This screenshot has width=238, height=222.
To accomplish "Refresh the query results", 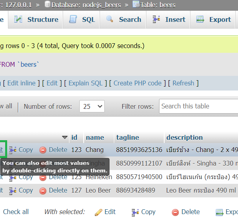I will pos(183,83).
